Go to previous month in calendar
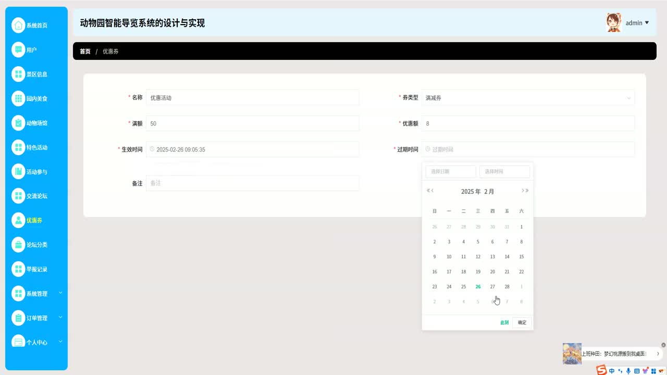 (433, 191)
